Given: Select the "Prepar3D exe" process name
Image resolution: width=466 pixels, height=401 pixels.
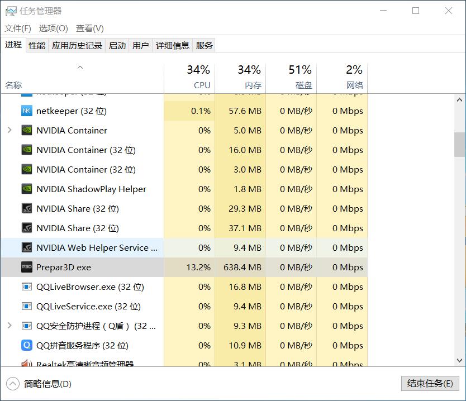Looking at the screenshot, I should point(64,268).
